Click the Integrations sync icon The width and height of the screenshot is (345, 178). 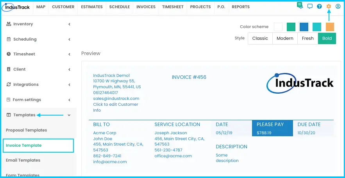click(x=9, y=84)
